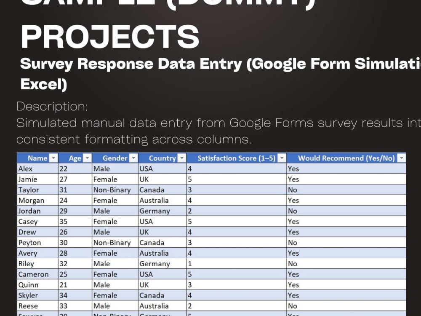Image resolution: width=421 pixels, height=316 pixels.
Task: Click Riley's satisfaction score 1
Action: coord(236,264)
